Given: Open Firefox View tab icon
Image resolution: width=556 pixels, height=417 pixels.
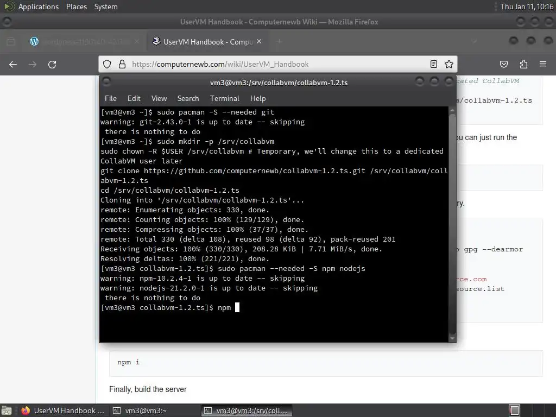Looking at the screenshot, I should [x=11, y=41].
